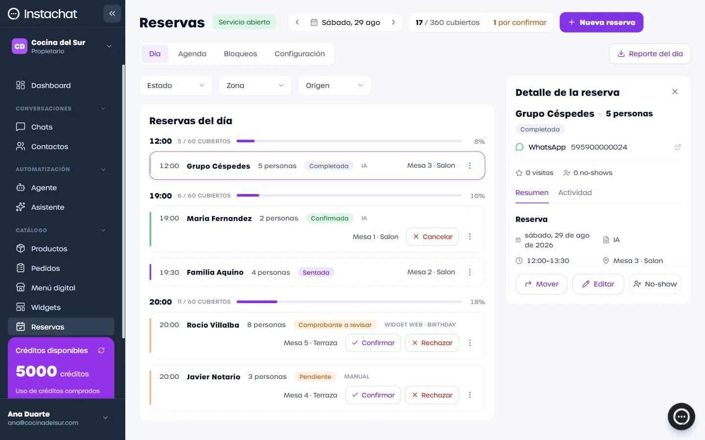This screenshot has width=705, height=440.
Task: Close the reservation detail panel
Action: pyautogui.click(x=675, y=92)
